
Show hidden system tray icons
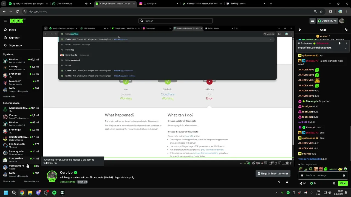click(x=276, y=193)
